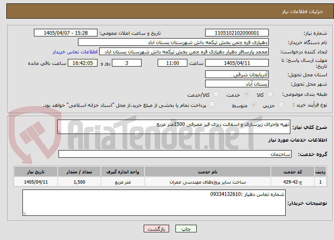Image resolution: width=334 pixels, height=240 pixels.
Task: Click the نام خدمت column header
Action: pyautogui.click(x=208, y=172)
